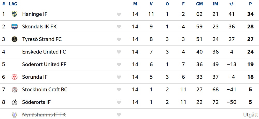
Task: Click the Stockholm Craft BC club logo
Action: (x=15, y=90)
